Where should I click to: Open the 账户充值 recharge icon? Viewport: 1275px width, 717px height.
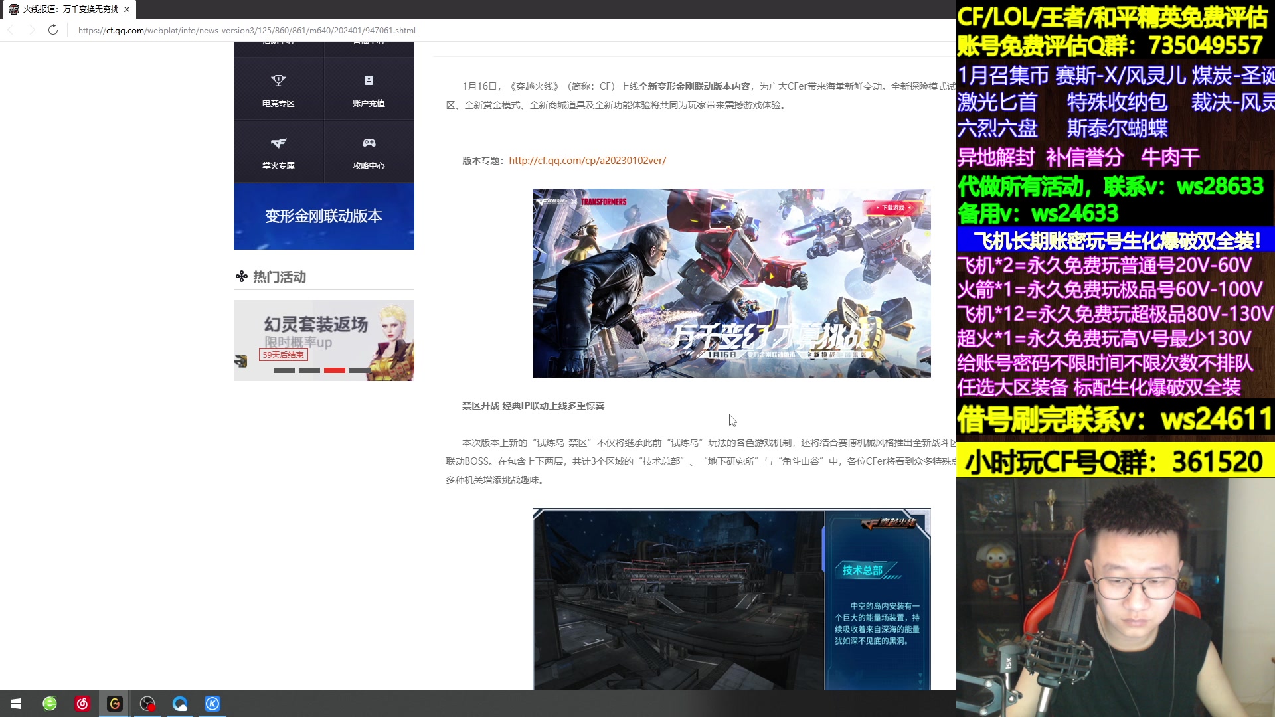(369, 80)
